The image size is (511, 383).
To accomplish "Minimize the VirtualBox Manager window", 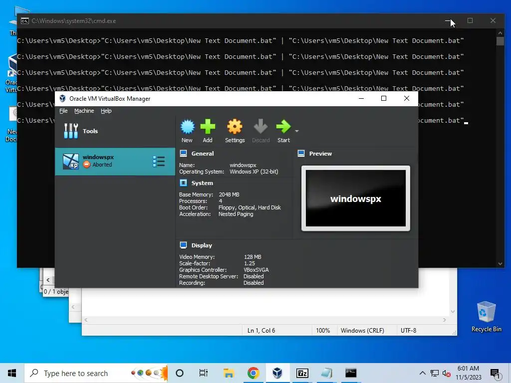I will pyautogui.click(x=361, y=98).
